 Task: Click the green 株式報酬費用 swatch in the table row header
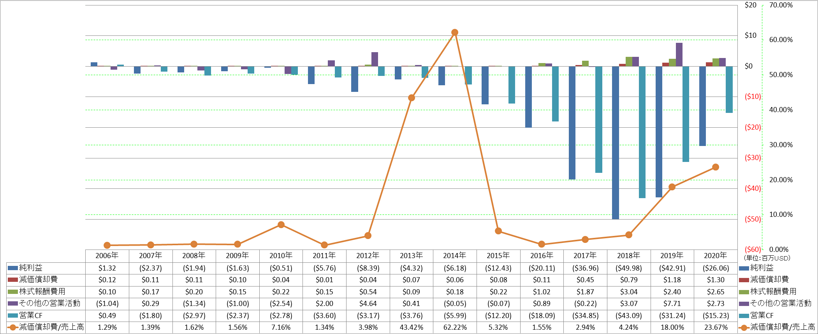point(13,292)
